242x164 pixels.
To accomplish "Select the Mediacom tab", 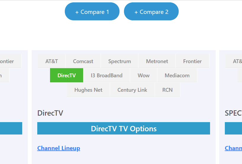I will click(177, 75).
